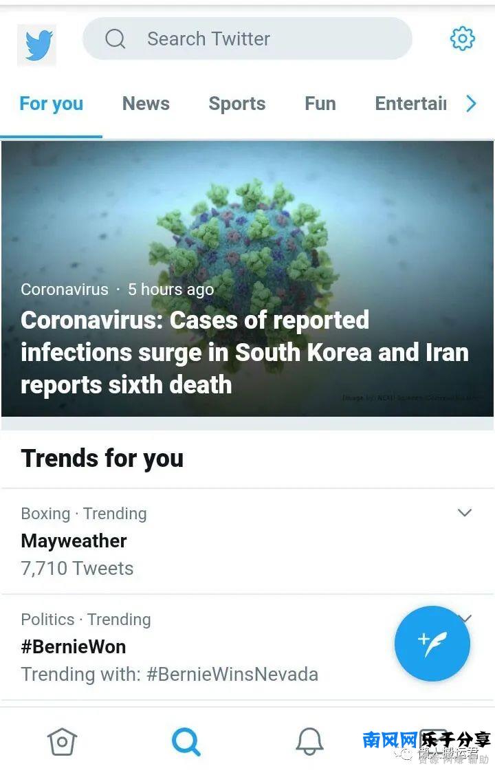Image resolution: width=495 pixels, height=775 pixels.
Task: Tap the Trends for you heading
Action: 102,458
